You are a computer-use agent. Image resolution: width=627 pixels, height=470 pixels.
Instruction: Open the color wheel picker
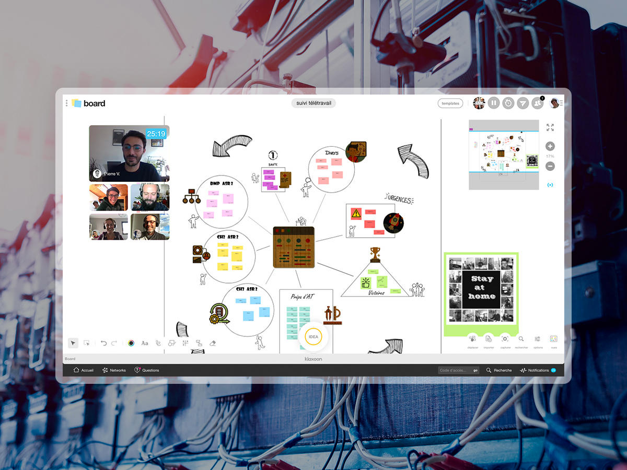pyautogui.click(x=131, y=343)
